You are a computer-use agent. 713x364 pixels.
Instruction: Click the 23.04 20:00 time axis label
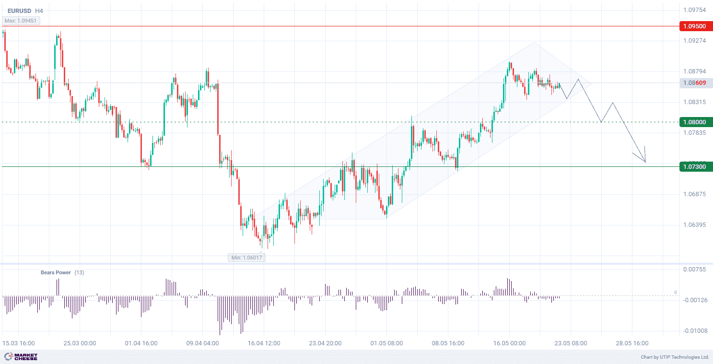[x=325, y=343]
